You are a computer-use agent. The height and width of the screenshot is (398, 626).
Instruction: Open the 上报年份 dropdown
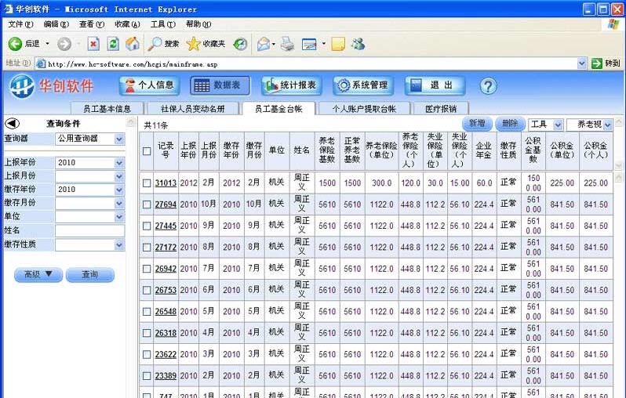(119, 163)
